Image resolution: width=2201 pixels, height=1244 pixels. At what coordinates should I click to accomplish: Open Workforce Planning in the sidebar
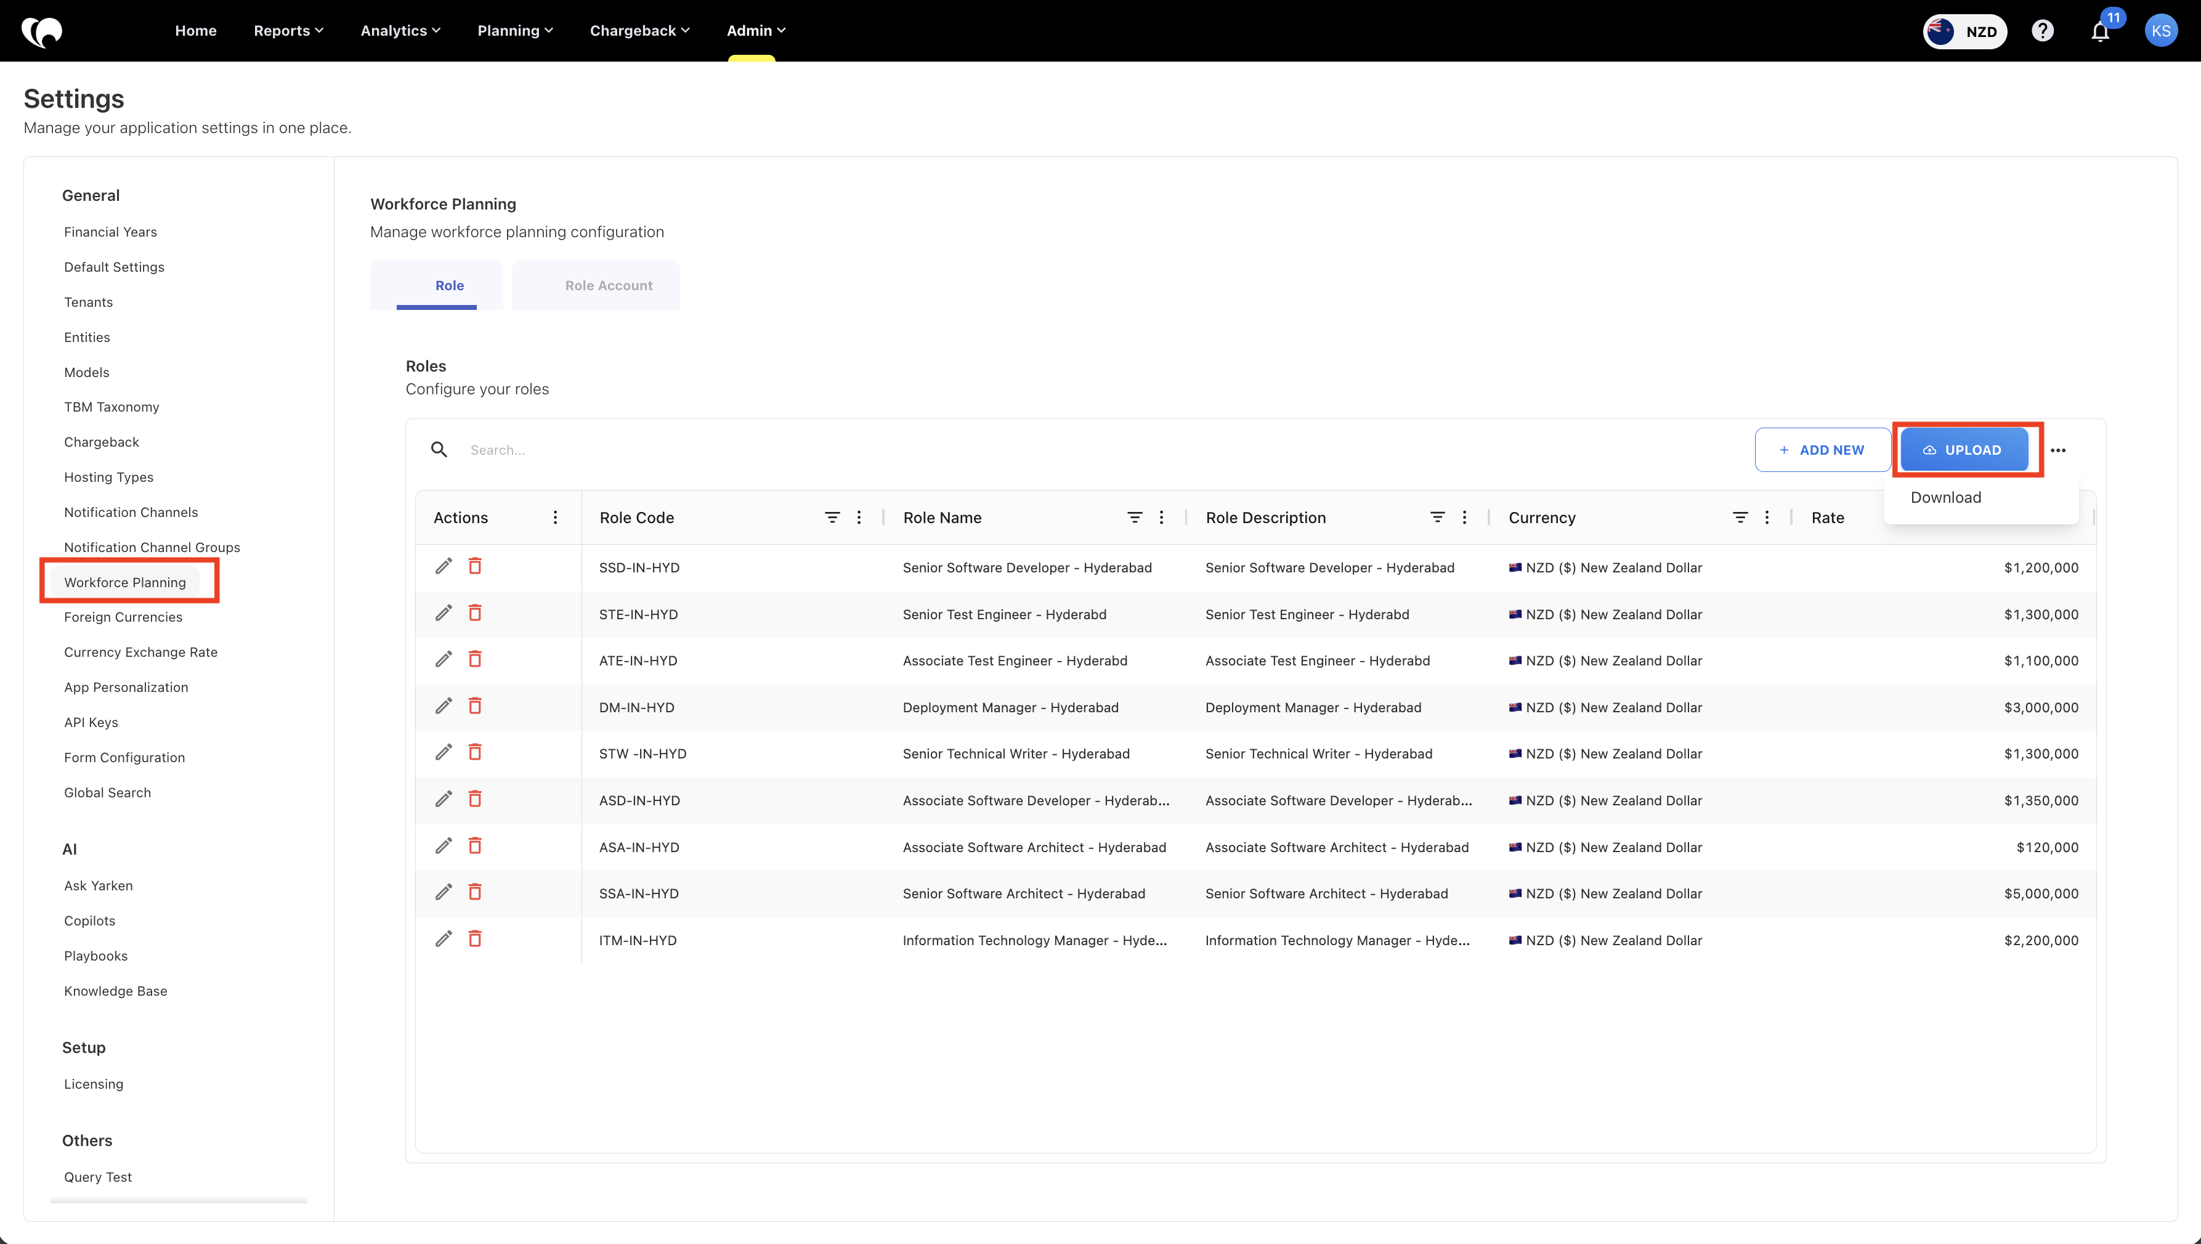point(125,582)
